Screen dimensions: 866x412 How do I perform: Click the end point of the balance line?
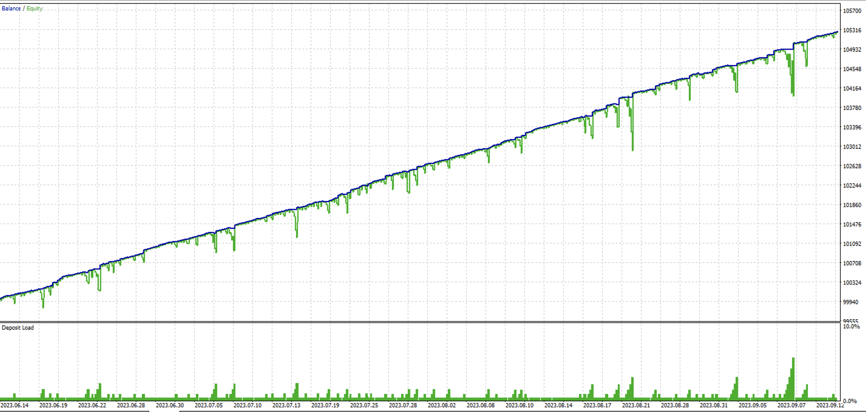point(837,32)
